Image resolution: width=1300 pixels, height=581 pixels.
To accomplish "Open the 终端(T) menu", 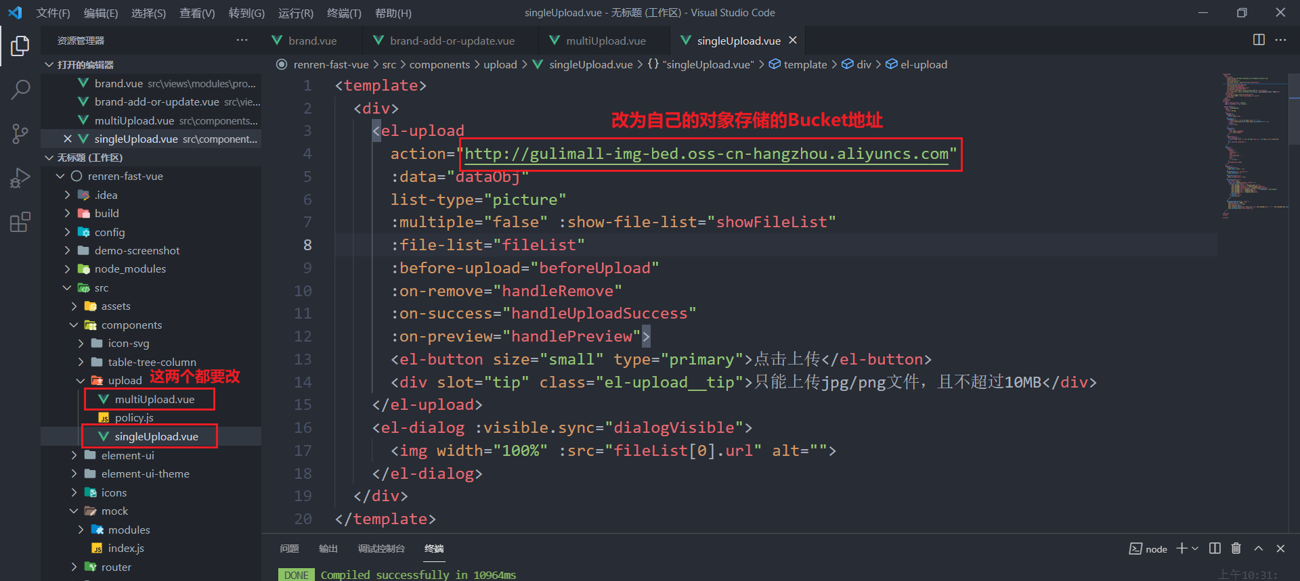I will point(344,13).
